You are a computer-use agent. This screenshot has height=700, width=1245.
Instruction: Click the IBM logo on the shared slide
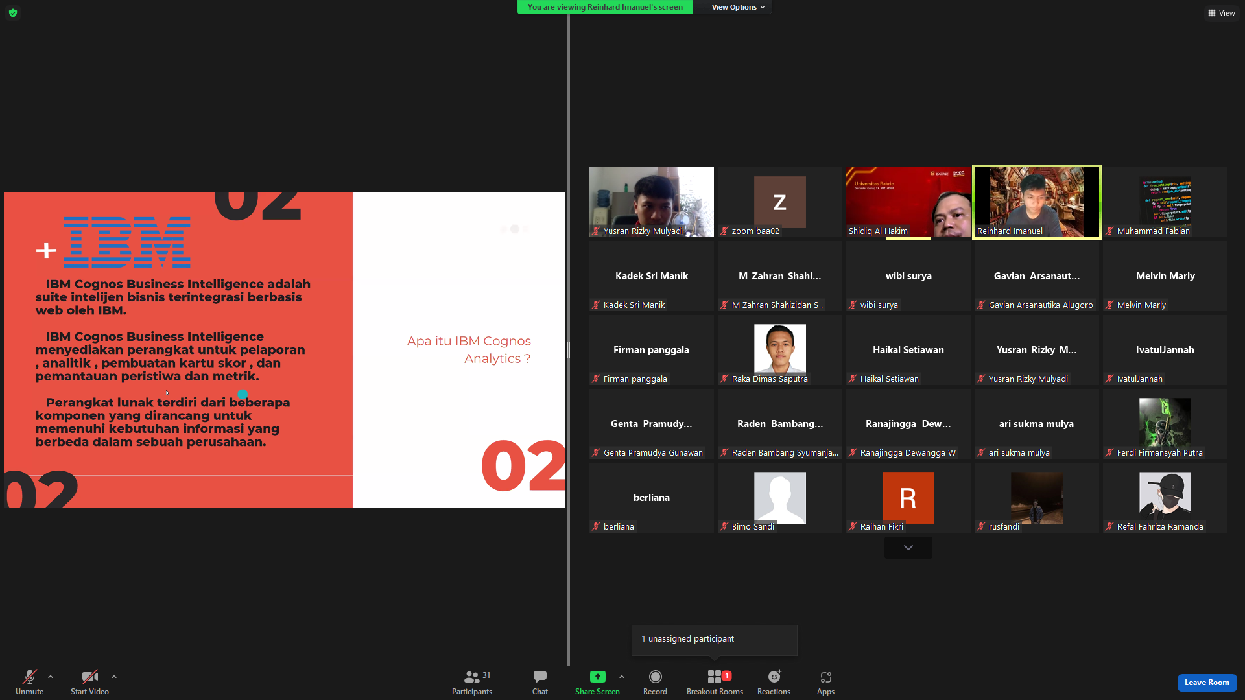coord(127,242)
